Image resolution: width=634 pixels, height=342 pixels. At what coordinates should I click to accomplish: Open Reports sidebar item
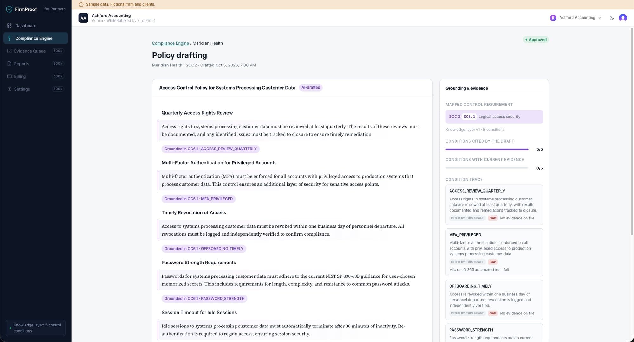coord(36,64)
